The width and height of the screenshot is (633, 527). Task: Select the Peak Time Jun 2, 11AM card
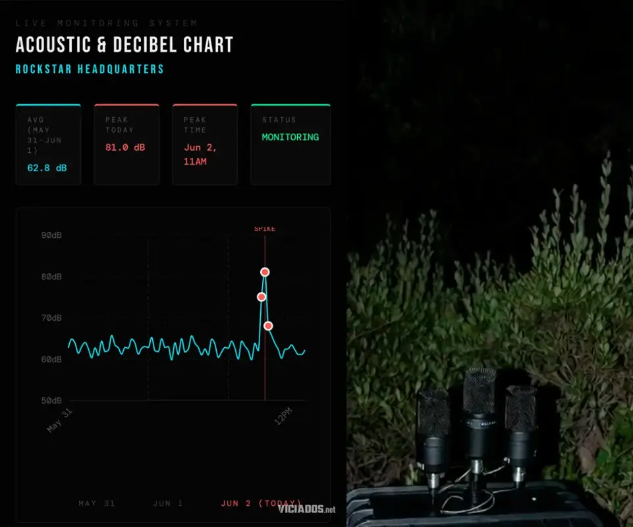coord(205,144)
